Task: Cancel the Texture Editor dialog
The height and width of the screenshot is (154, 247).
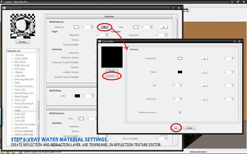Action: [189, 128]
